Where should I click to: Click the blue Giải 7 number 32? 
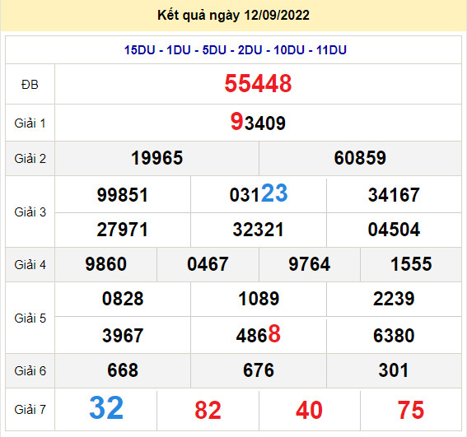(x=106, y=408)
